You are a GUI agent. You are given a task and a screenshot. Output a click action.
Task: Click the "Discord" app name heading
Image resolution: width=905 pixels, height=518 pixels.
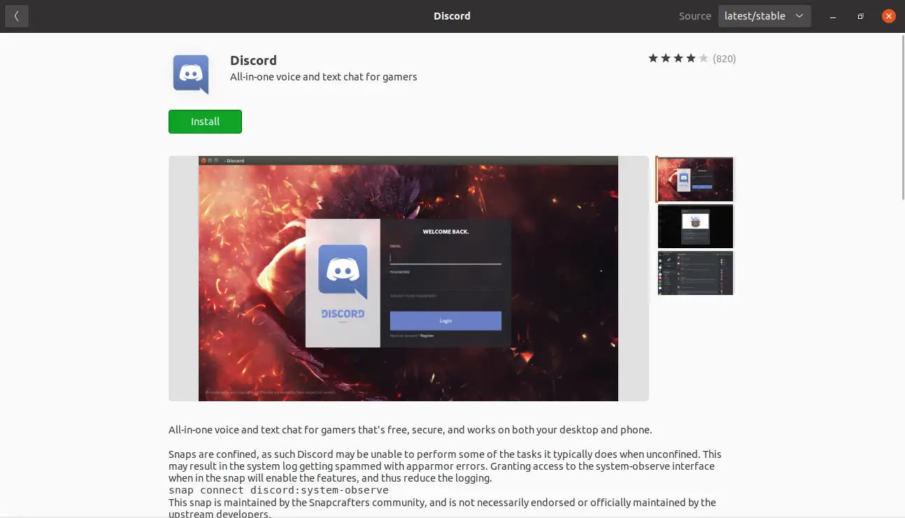(x=253, y=60)
